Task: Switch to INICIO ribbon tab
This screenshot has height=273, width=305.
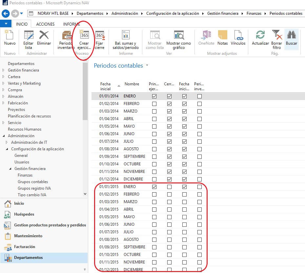Action: pos(22,24)
